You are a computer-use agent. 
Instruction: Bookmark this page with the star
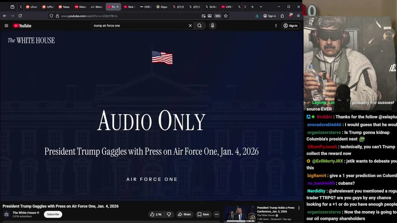pos(226,16)
